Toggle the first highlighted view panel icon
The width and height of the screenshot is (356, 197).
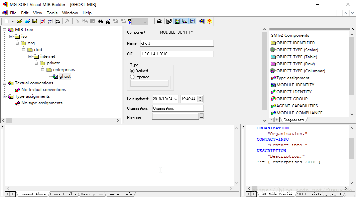[x=177, y=21]
